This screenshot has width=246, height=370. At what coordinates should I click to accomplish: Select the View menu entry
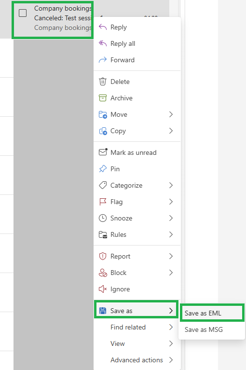point(137,343)
